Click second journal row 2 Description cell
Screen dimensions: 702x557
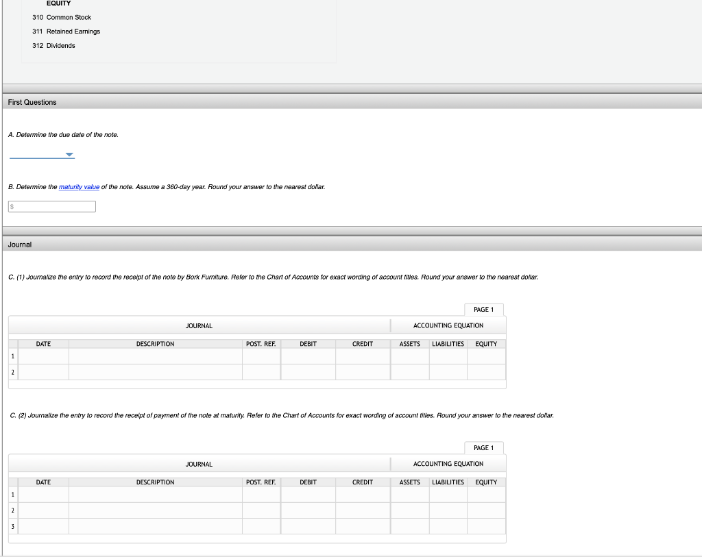tap(156, 510)
